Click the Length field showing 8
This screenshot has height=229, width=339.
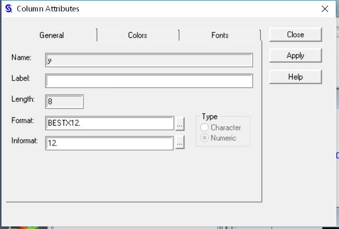pos(65,102)
